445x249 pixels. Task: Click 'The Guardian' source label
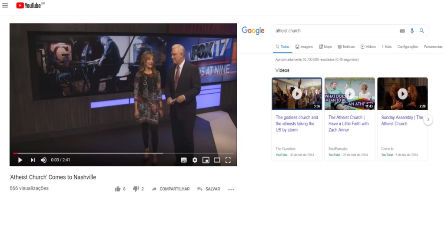pyautogui.click(x=286, y=149)
